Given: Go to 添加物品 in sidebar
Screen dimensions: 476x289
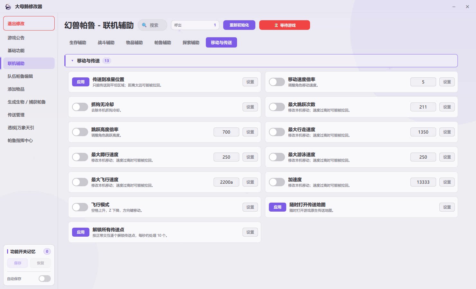Looking at the screenshot, I should click(x=29, y=89).
